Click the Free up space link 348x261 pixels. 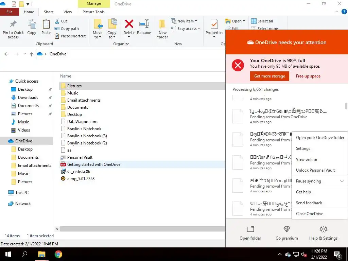pos(308,76)
